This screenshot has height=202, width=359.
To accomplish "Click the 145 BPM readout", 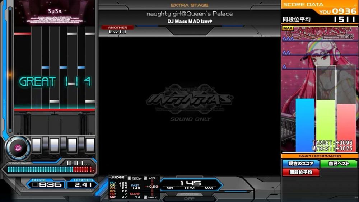I will [x=191, y=183].
